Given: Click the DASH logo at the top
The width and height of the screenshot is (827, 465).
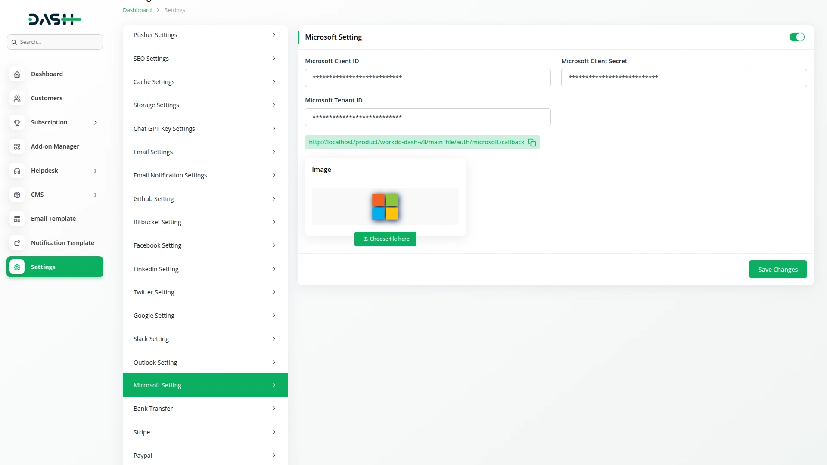Looking at the screenshot, I should coord(55,19).
